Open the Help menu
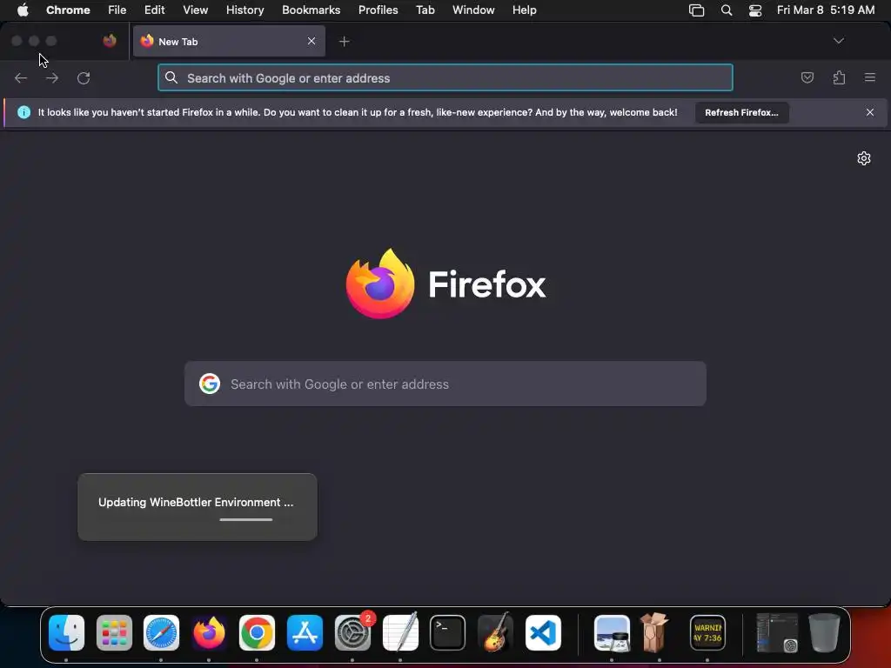This screenshot has width=891, height=668. pos(525,10)
